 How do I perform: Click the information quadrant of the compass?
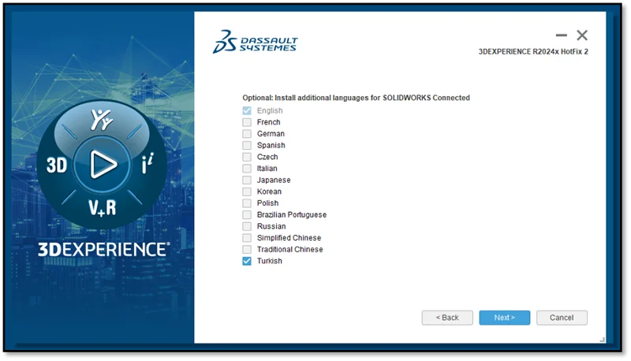(x=147, y=166)
